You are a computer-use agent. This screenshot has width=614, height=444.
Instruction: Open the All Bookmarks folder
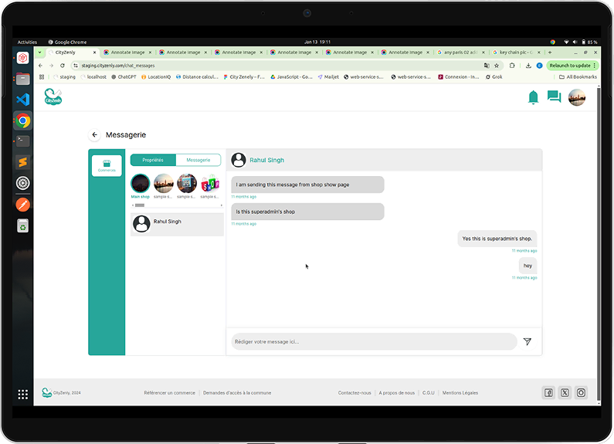pos(578,76)
